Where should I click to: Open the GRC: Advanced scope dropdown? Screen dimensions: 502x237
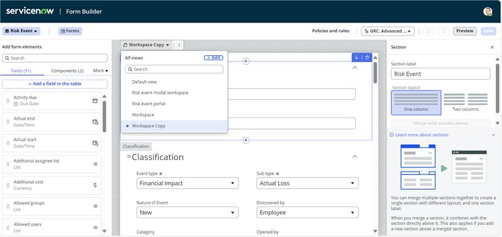(388, 31)
